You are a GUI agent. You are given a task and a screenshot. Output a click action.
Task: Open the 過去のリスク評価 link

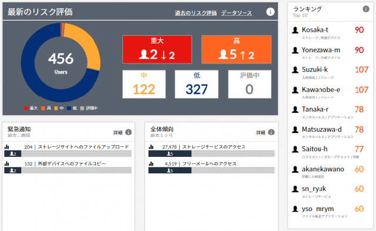(x=196, y=13)
